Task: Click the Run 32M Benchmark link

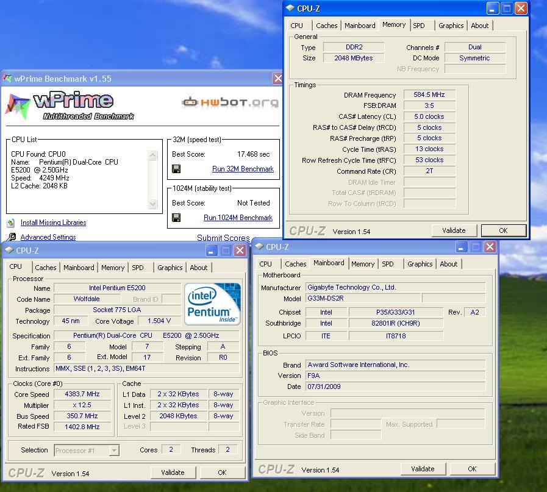Action: point(243,169)
